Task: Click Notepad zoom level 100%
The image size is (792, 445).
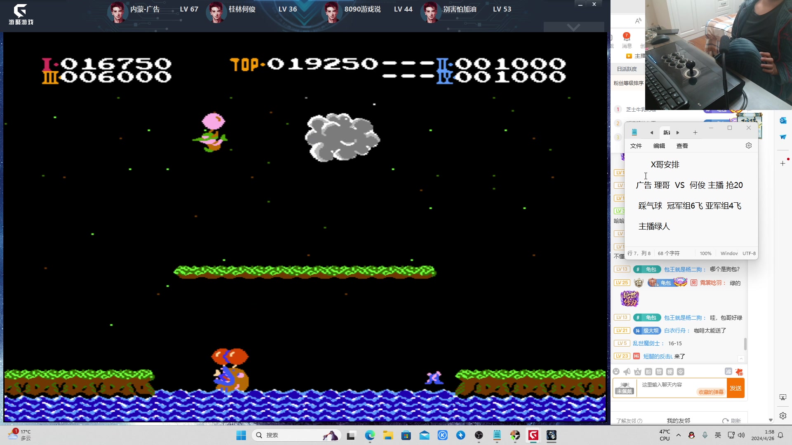Action: [x=705, y=253]
